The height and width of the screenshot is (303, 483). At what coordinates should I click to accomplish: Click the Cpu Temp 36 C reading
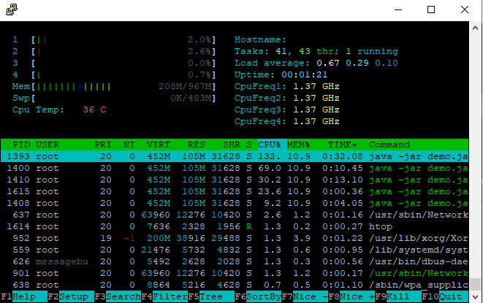point(59,110)
